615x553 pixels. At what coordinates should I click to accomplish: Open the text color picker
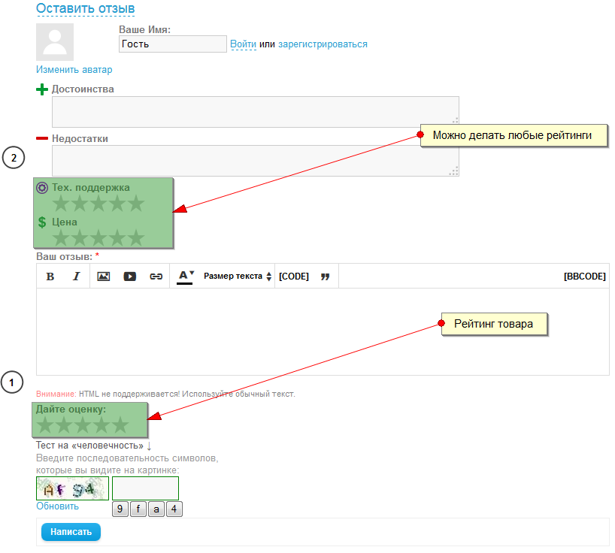tap(185, 276)
